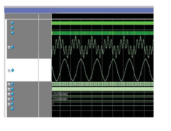Expand the bus signal with value 1
The image size is (171, 131).
coord(9,104)
